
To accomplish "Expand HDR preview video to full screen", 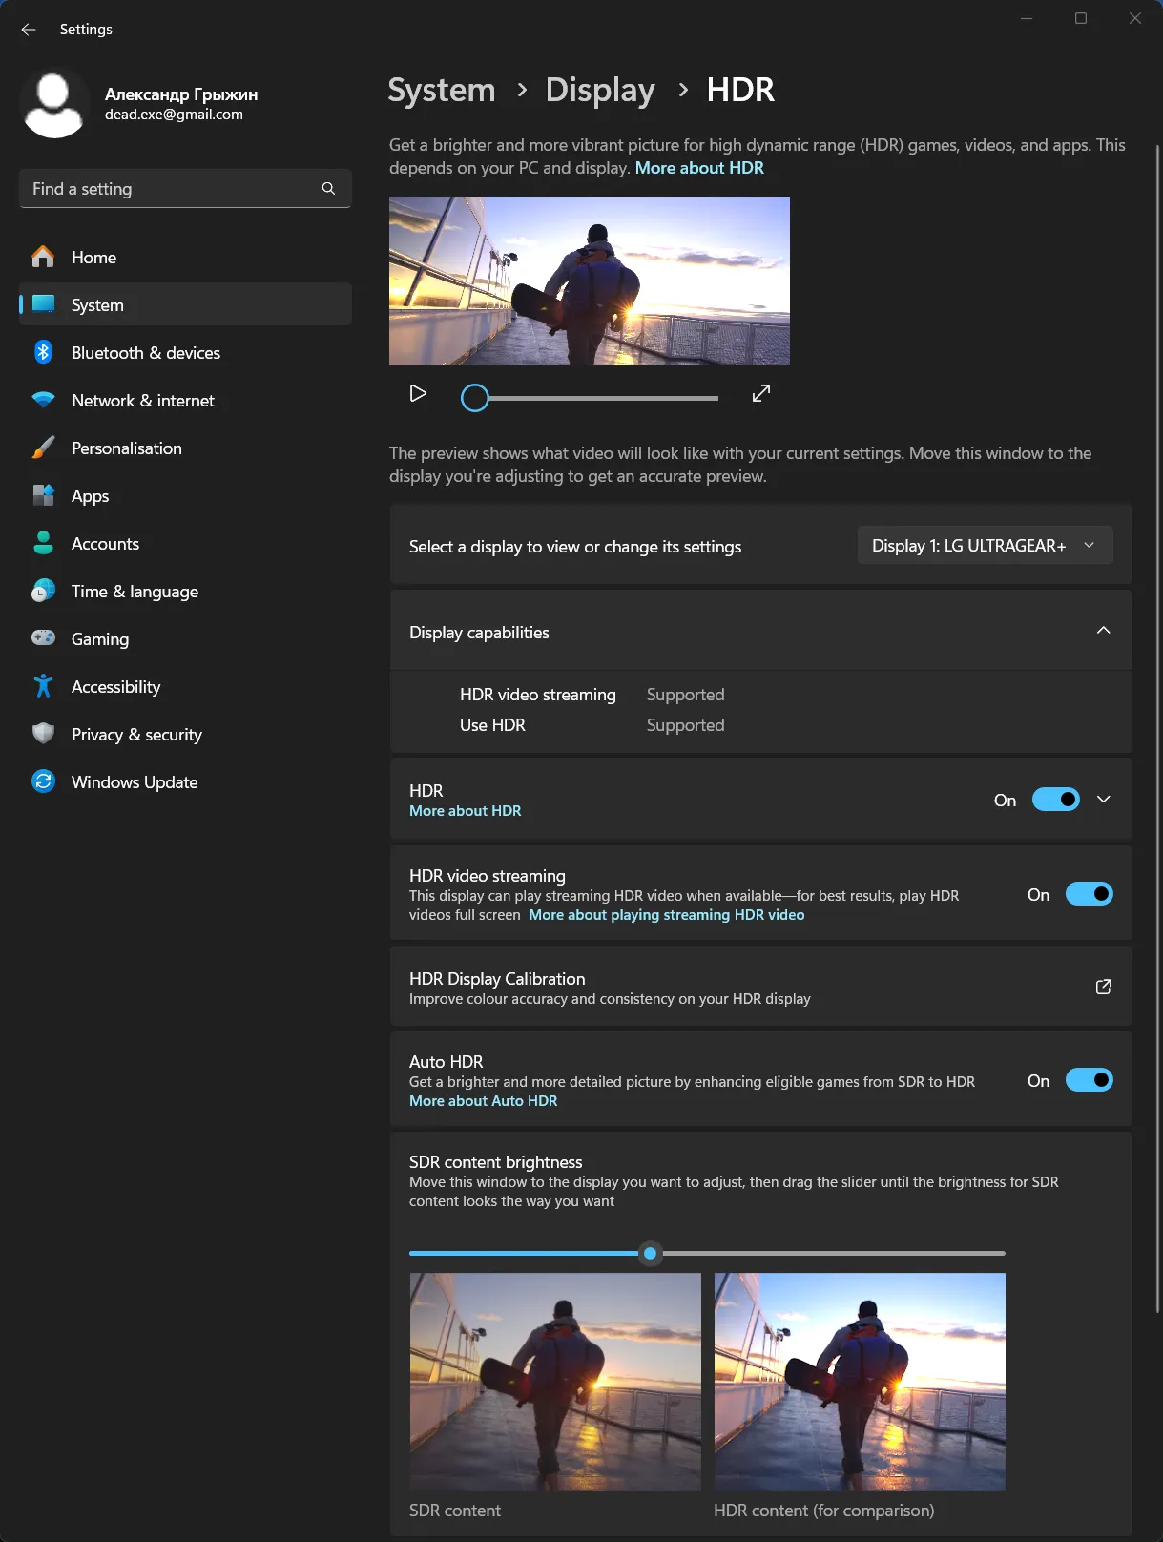I will (x=760, y=393).
